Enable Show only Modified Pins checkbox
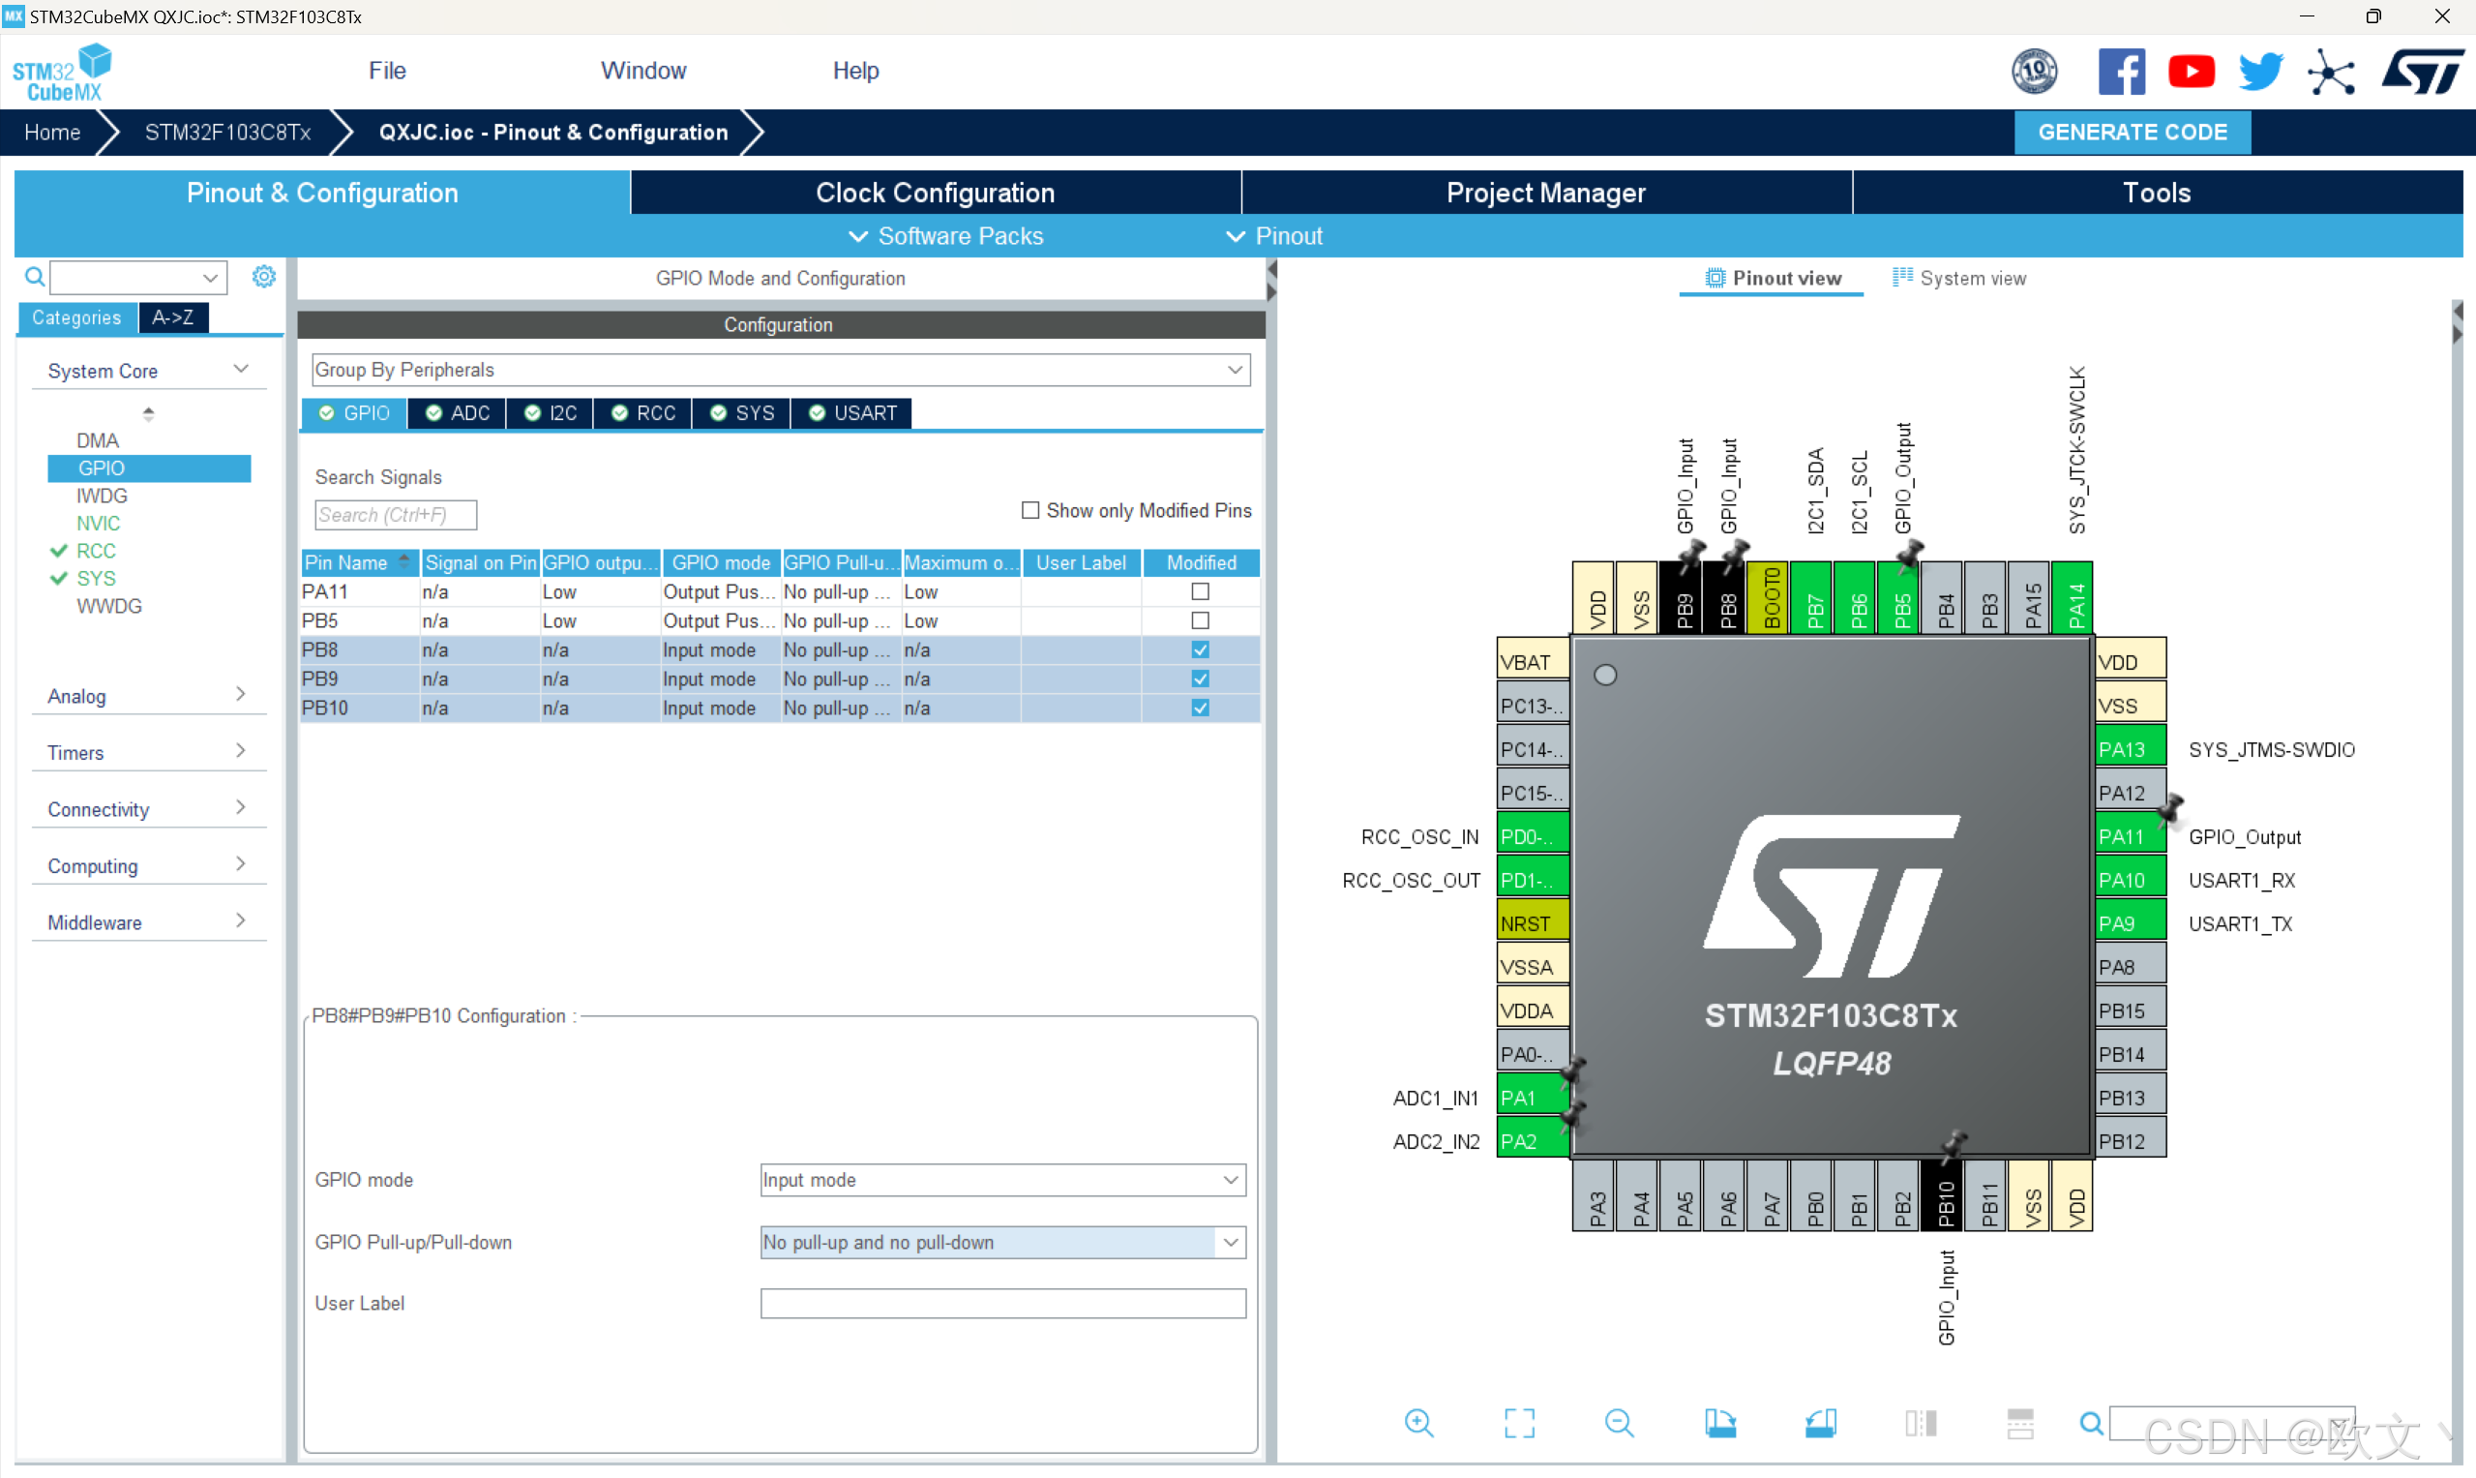This screenshot has height=1478, width=2476. pos(1030,510)
